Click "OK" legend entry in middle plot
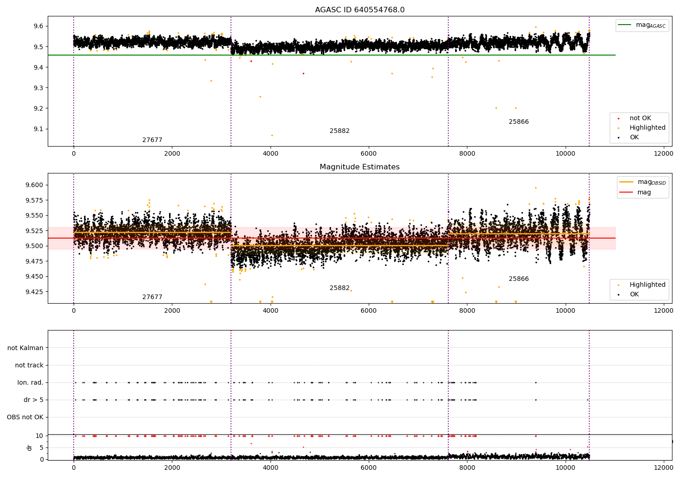The height and width of the screenshot is (478, 682). coord(634,295)
